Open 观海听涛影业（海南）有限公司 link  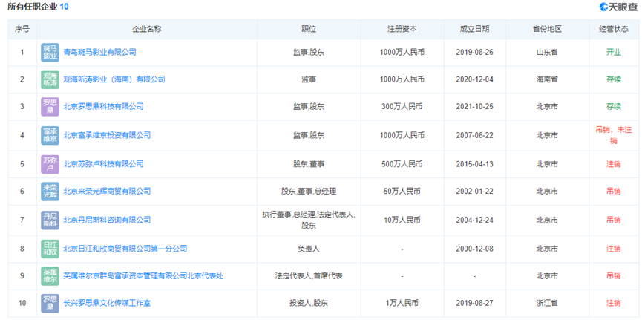coord(114,79)
